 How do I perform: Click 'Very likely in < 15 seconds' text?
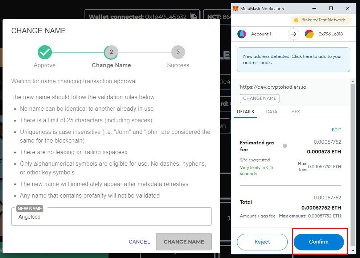(x=256, y=170)
